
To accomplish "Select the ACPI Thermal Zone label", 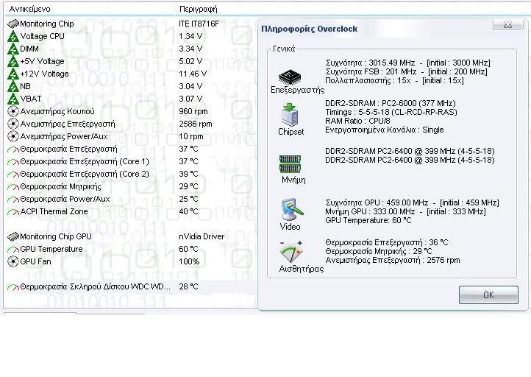I will 54,211.
